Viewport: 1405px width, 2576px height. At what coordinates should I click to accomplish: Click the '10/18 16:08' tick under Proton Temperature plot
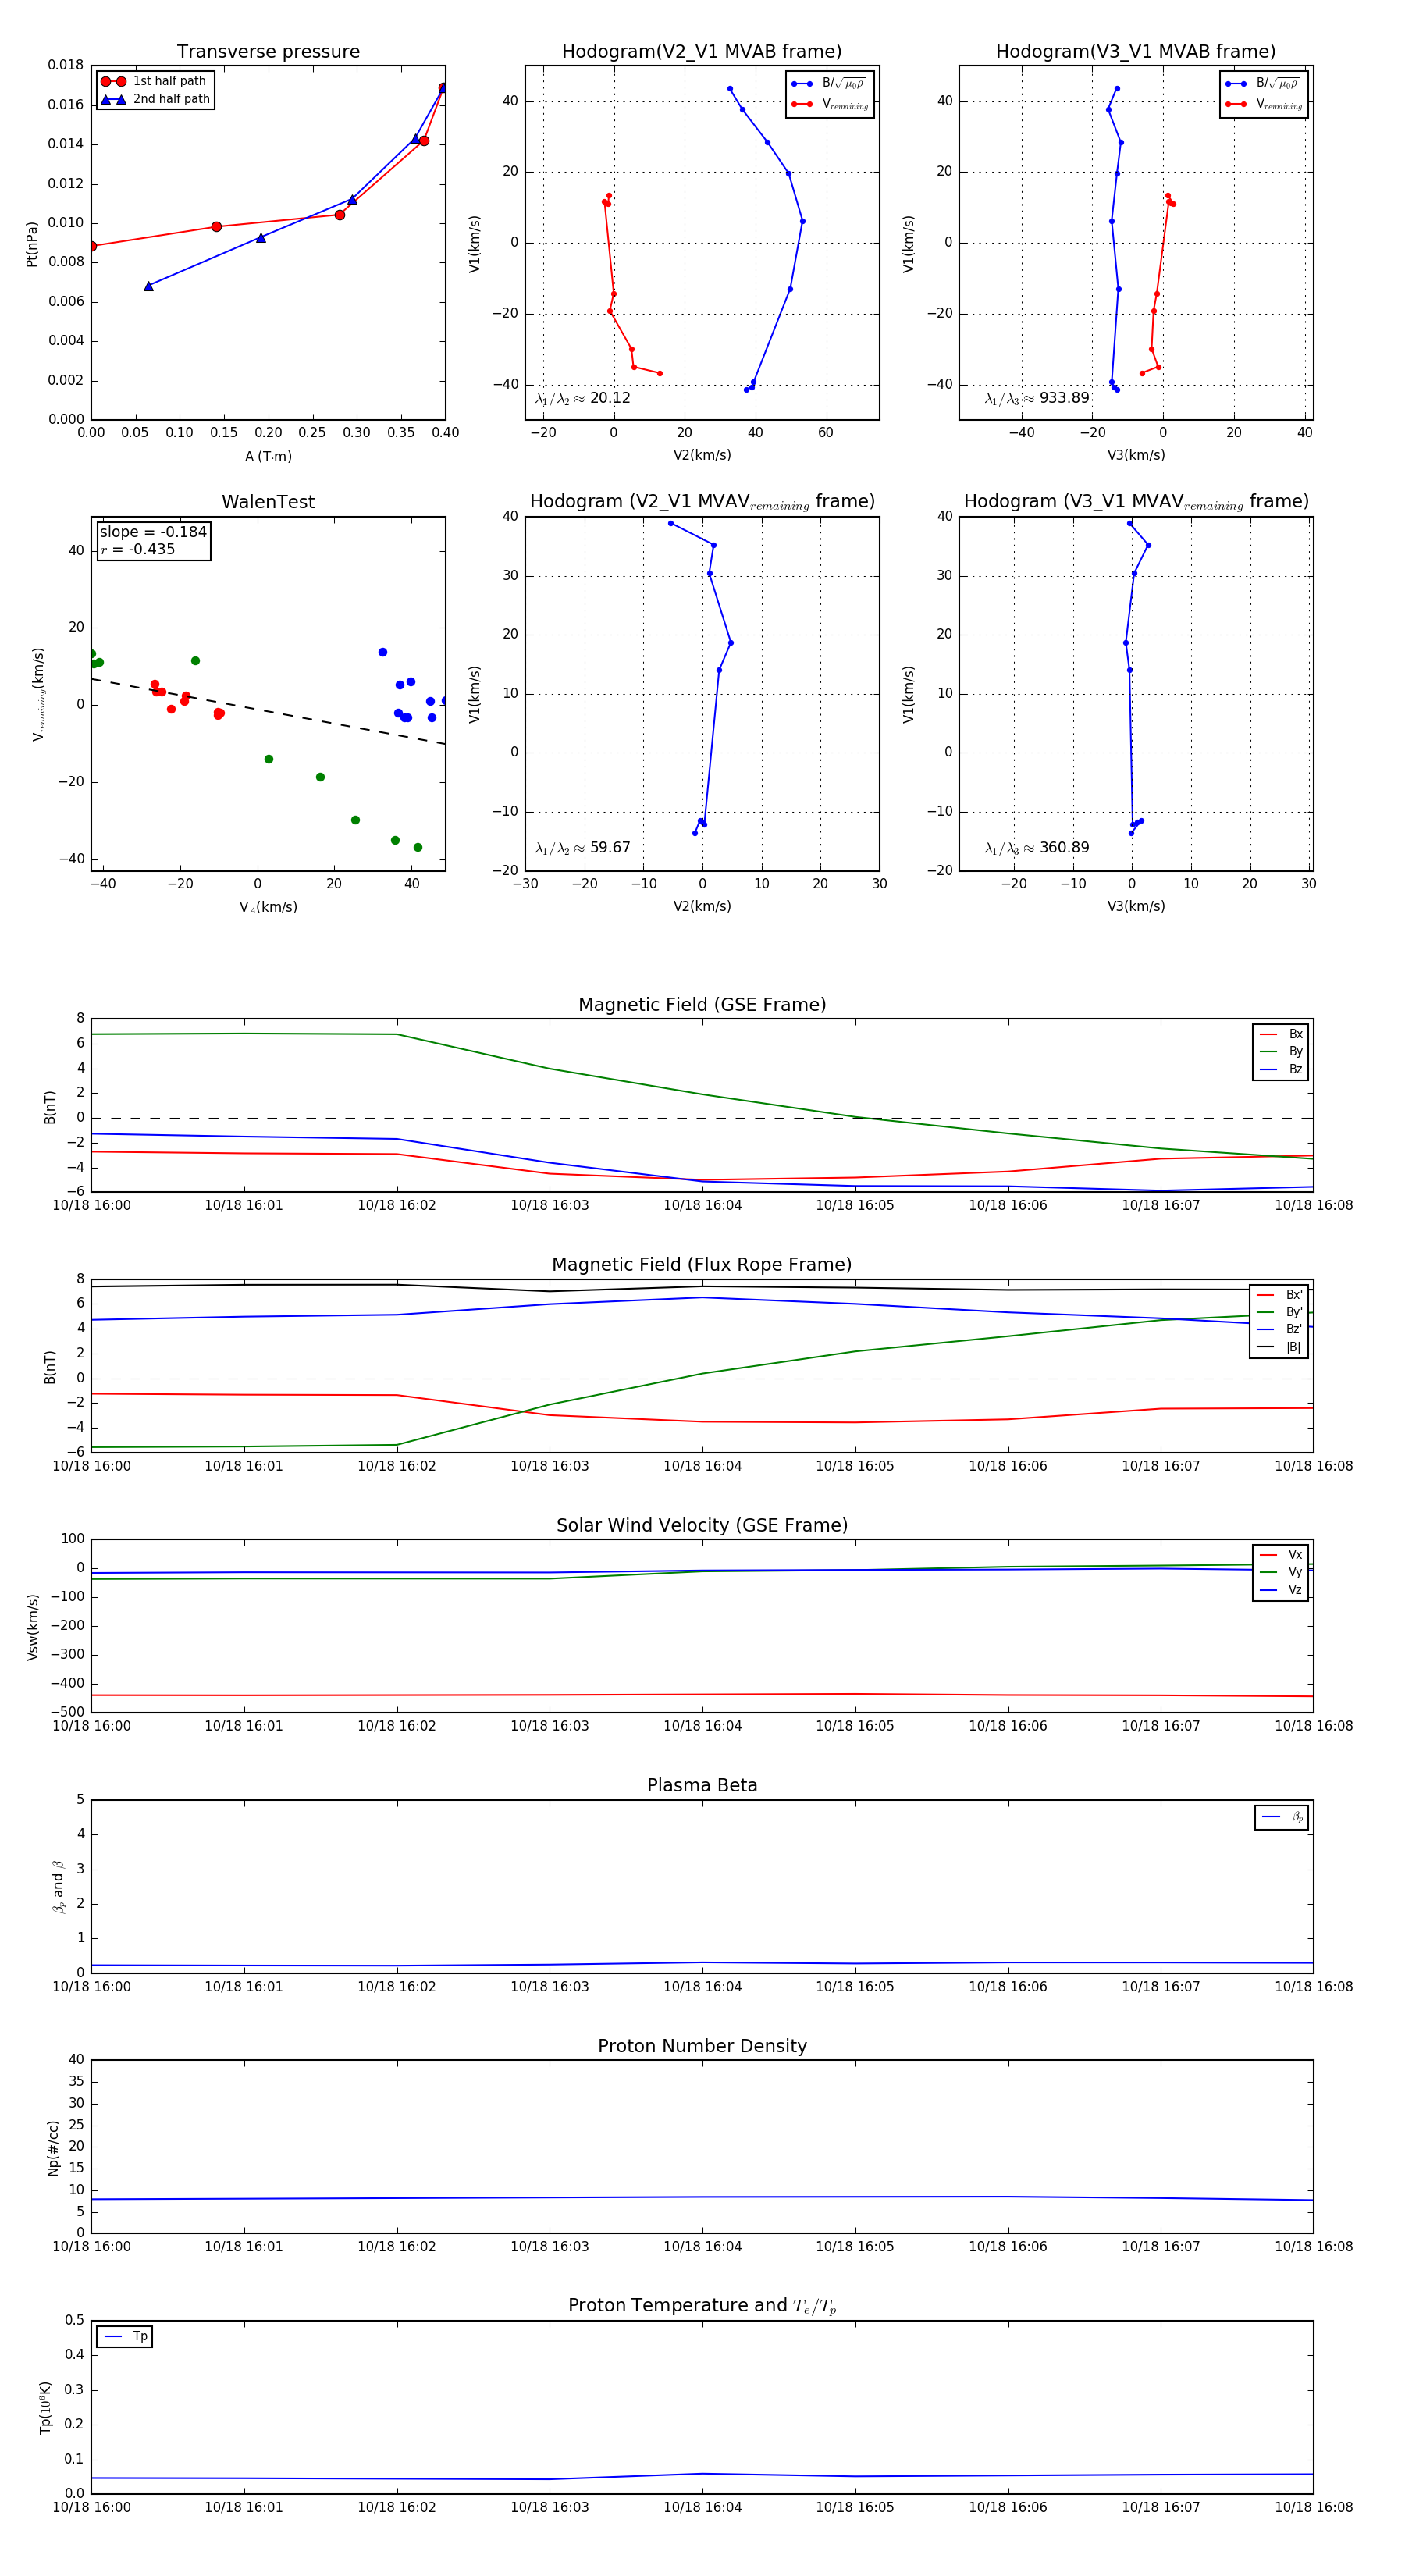[x=1313, y=2507]
